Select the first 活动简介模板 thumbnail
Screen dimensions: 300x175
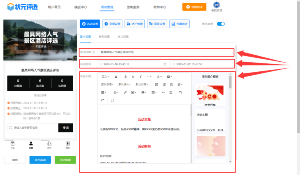click(210, 94)
